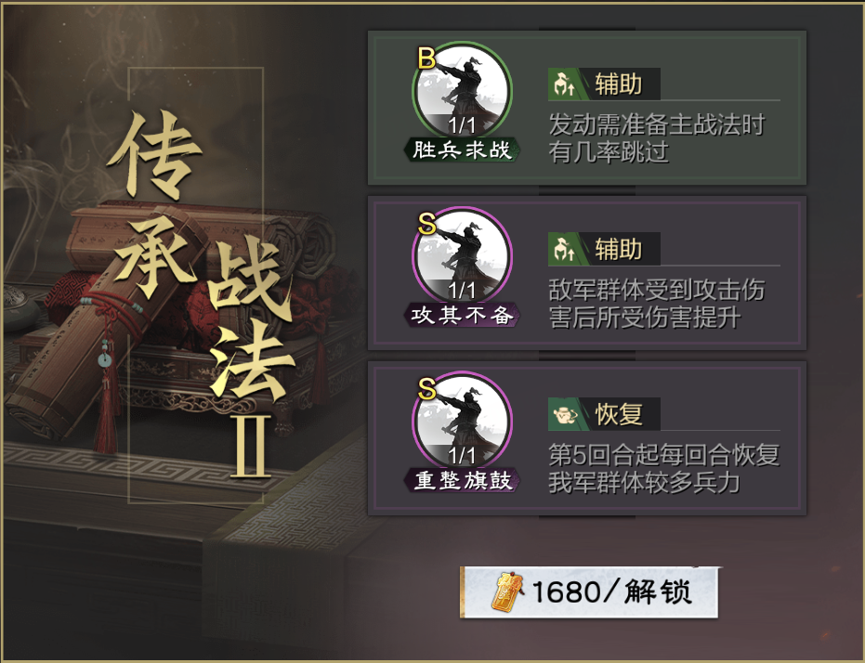Click the teapot 恢复 type icon
This screenshot has width=865, height=663.
tap(564, 414)
